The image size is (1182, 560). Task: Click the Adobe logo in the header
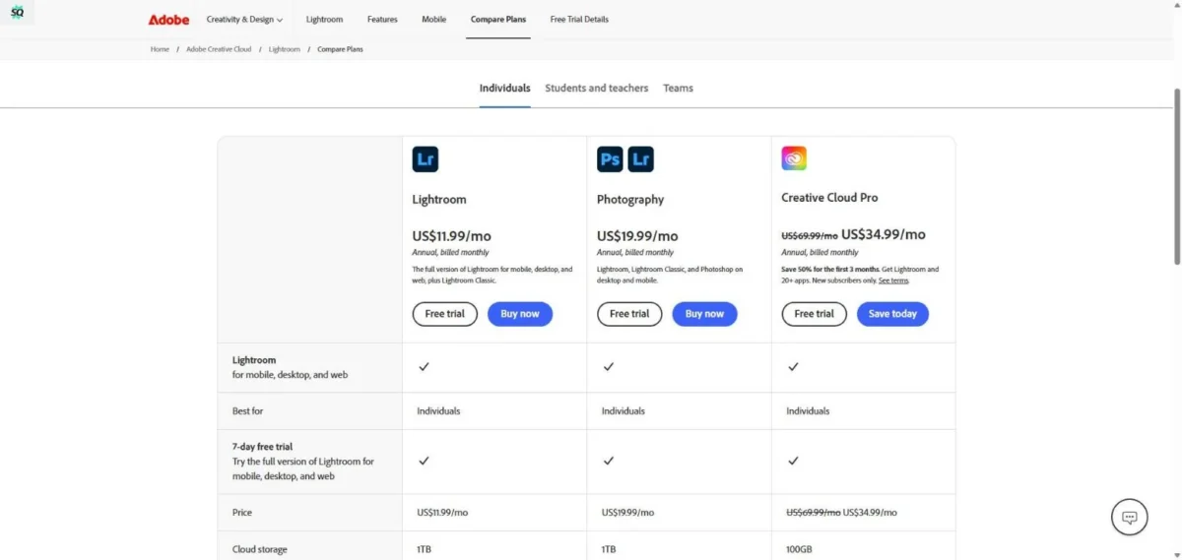168,20
